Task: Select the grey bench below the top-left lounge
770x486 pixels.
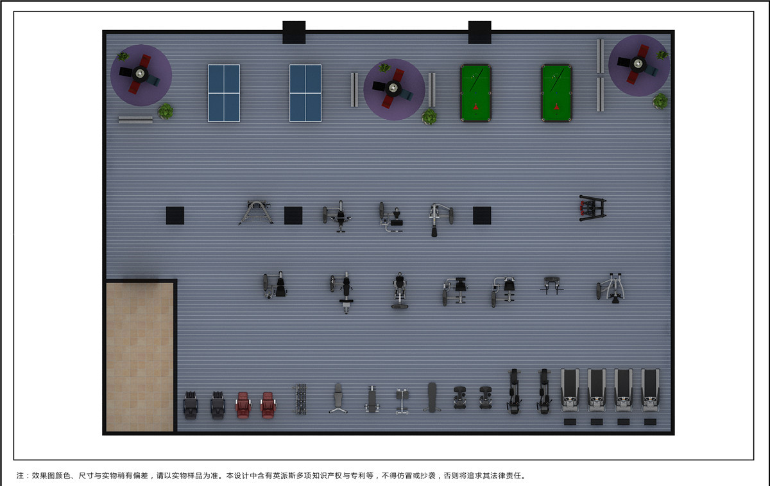Action: click(136, 119)
